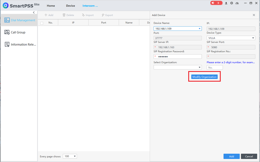Open Dial Management in the sidebar
Viewport: 260px width, 162px height.
(x=19, y=20)
